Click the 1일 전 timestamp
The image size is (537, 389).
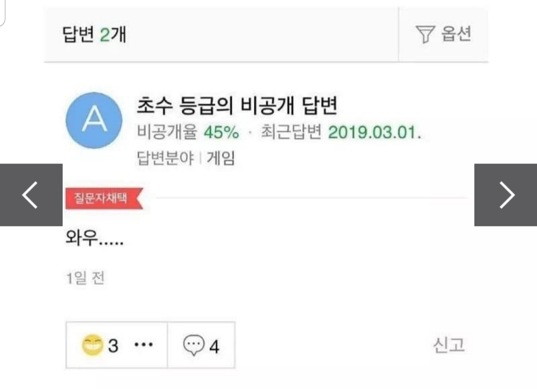pyautogui.click(x=86, y=278)
